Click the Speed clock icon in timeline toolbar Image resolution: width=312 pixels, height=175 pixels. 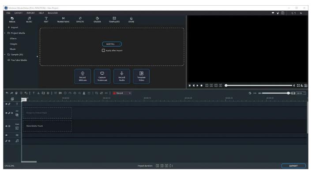click(65, 93)
